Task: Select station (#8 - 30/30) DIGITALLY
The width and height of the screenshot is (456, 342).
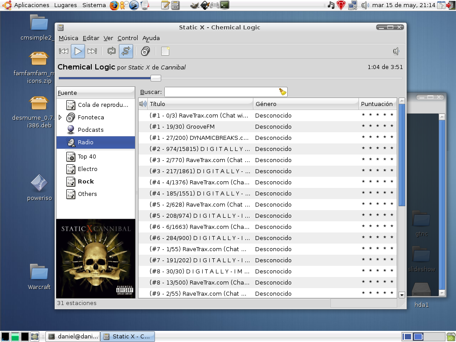Action: tap(268, 271)
